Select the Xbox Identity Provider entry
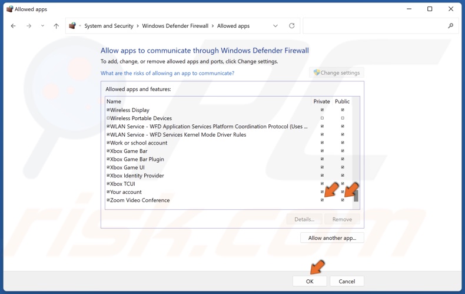465x294 pixels. coord(137,176)
